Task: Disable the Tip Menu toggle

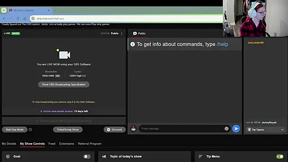Action: (x=280, y=157)
